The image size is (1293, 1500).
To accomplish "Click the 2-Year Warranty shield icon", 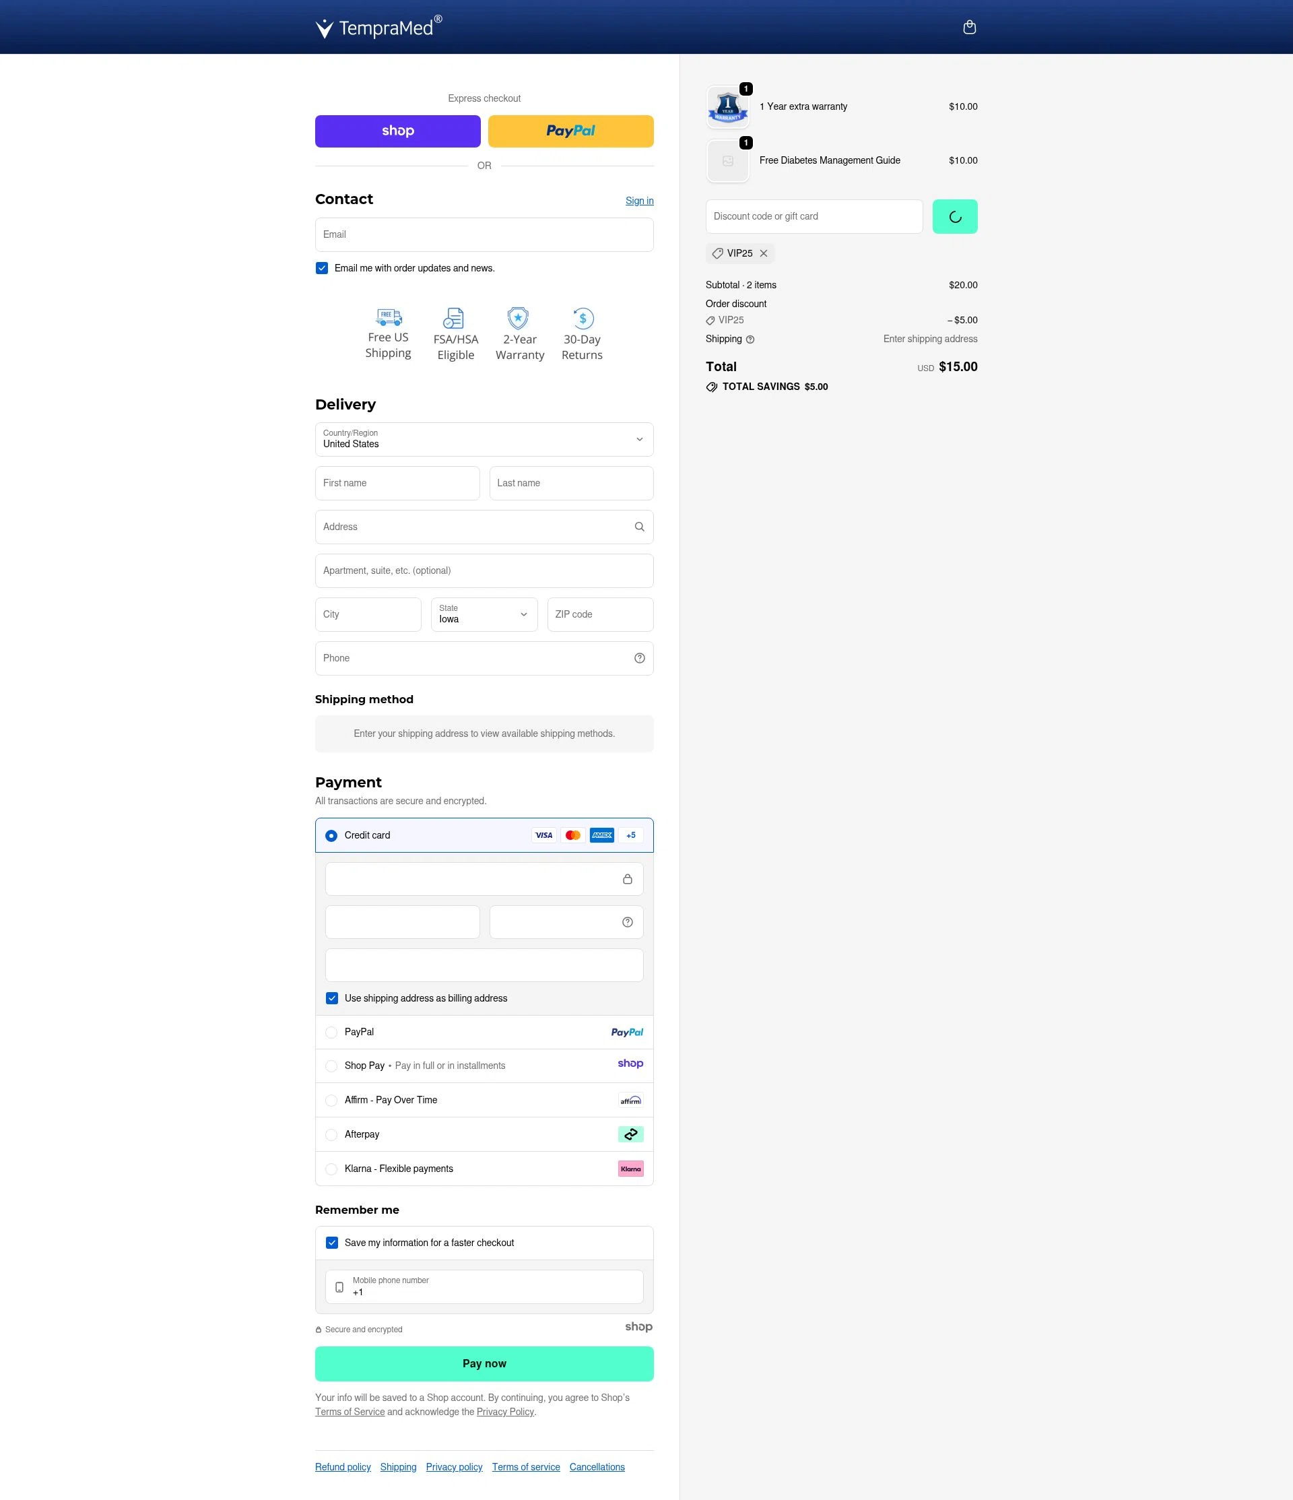I will pos(519,317).
